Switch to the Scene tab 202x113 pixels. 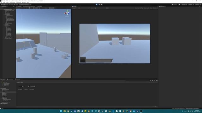[x=19, y=6]
